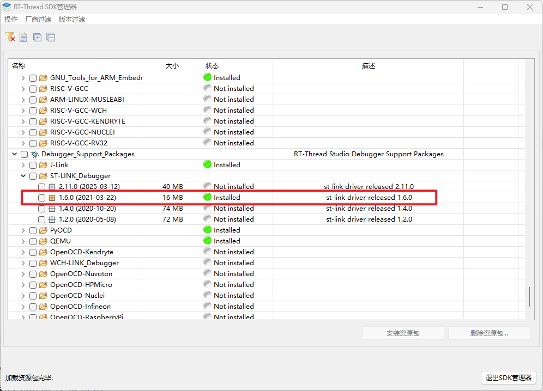
Task: Expand the QEMU node
Action: (x=23, y=241)
